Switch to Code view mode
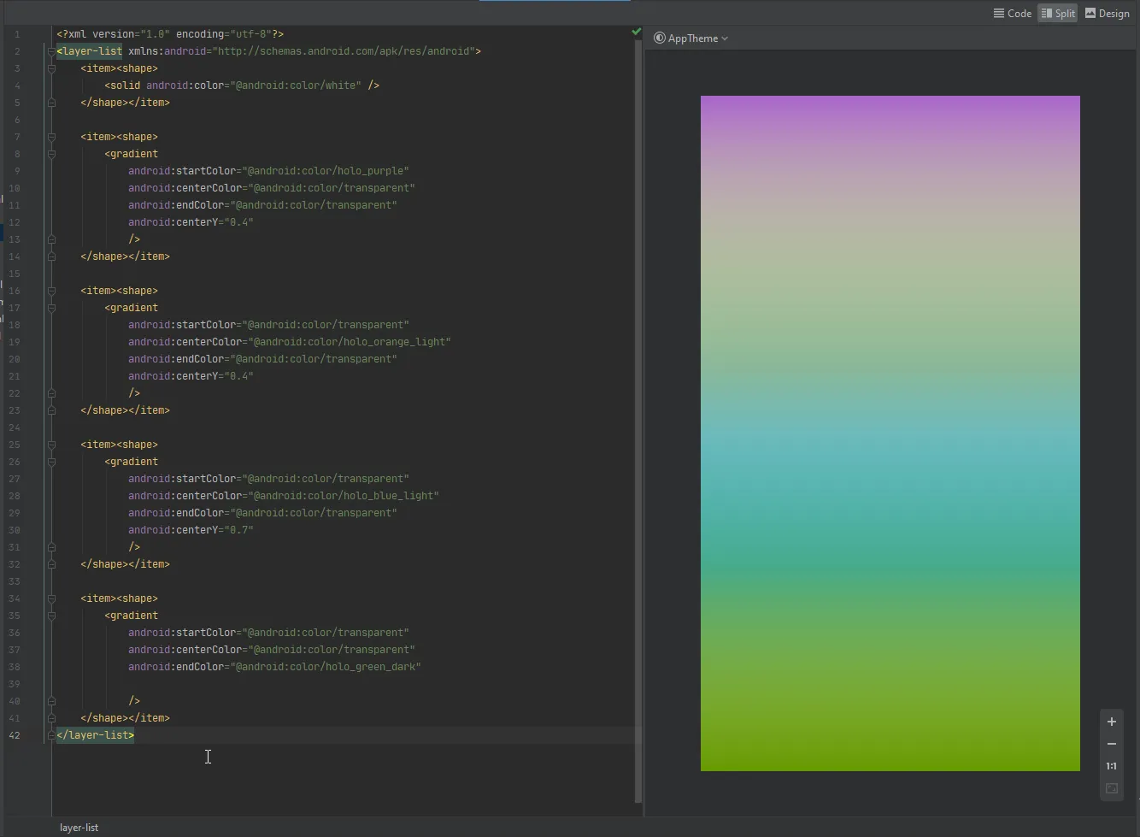1140x837 pixels. point(1012,14)
